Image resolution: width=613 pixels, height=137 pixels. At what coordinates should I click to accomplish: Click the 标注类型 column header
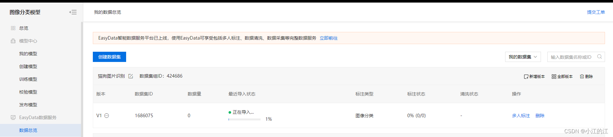coord(364,94)
